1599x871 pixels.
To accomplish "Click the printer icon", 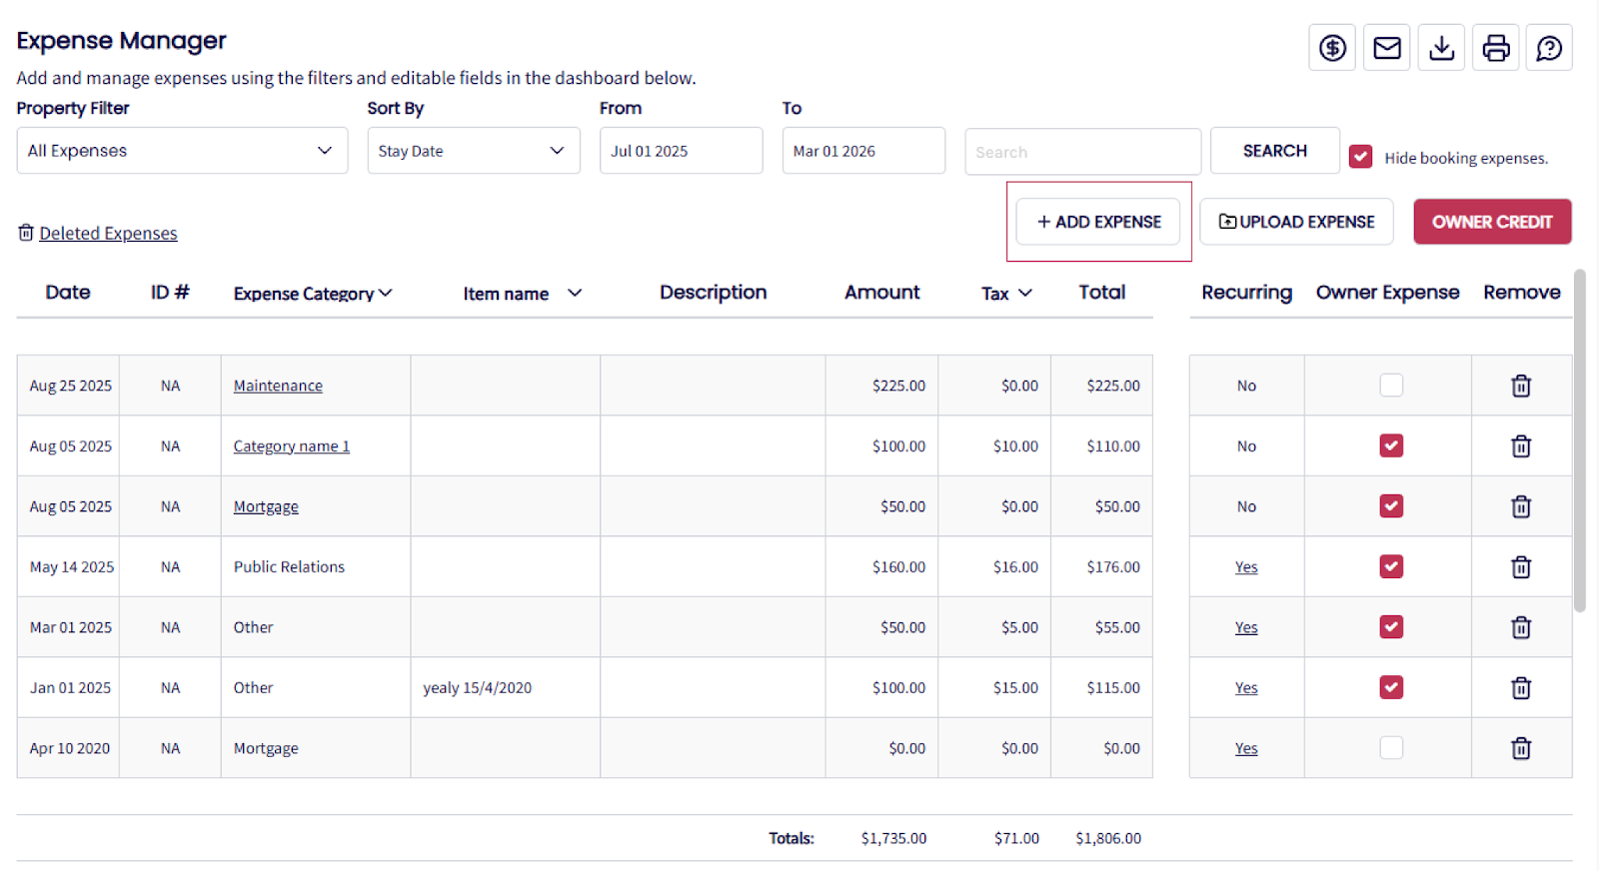I will click(x=1496, y=48).
